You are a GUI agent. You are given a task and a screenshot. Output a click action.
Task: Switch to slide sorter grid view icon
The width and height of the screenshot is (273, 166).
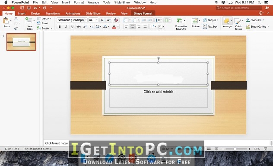[x=209, y=149]
